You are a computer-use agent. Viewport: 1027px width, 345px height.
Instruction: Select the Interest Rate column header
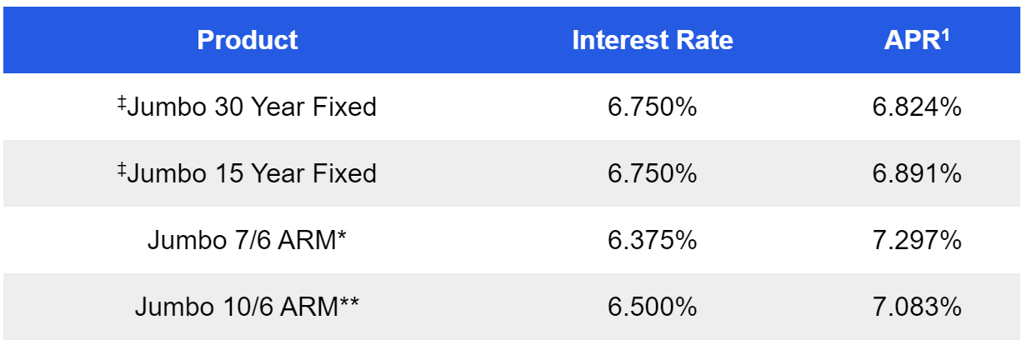tap(652, 40)
